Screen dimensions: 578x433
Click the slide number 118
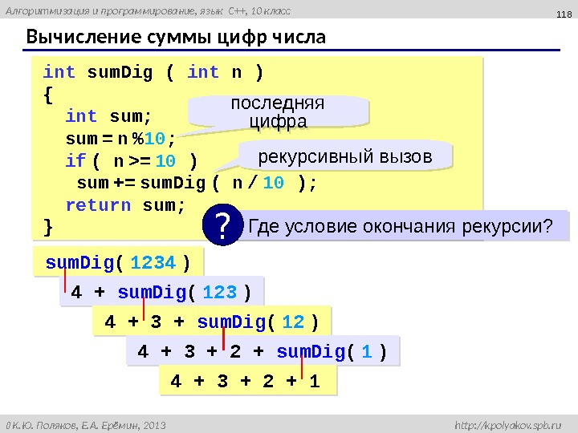(x=564, y=14)
